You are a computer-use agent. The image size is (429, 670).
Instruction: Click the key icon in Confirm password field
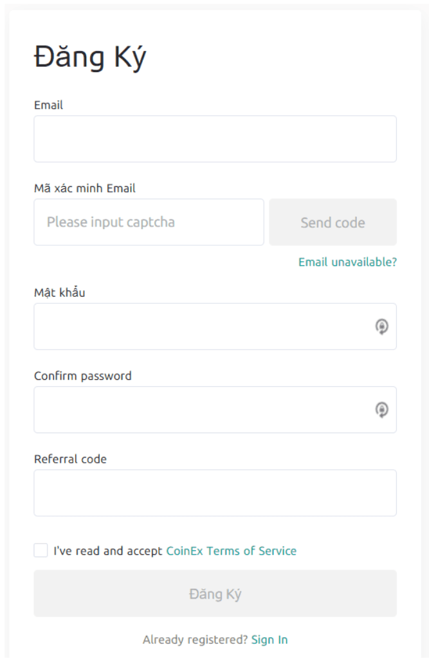pos(381,410)
